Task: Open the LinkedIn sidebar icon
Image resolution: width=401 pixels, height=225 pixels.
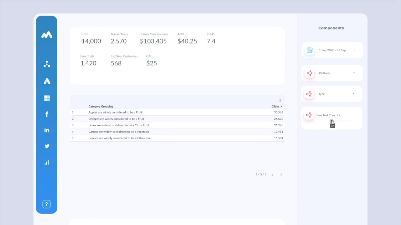Action: point(47,130)
